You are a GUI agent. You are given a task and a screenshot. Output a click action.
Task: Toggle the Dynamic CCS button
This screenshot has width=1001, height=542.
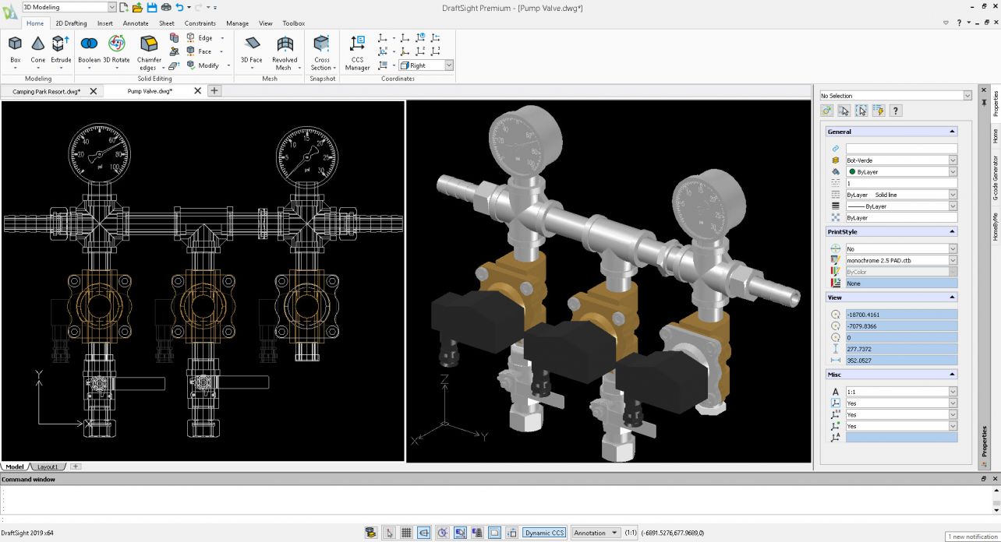click(x=543, y=533)
